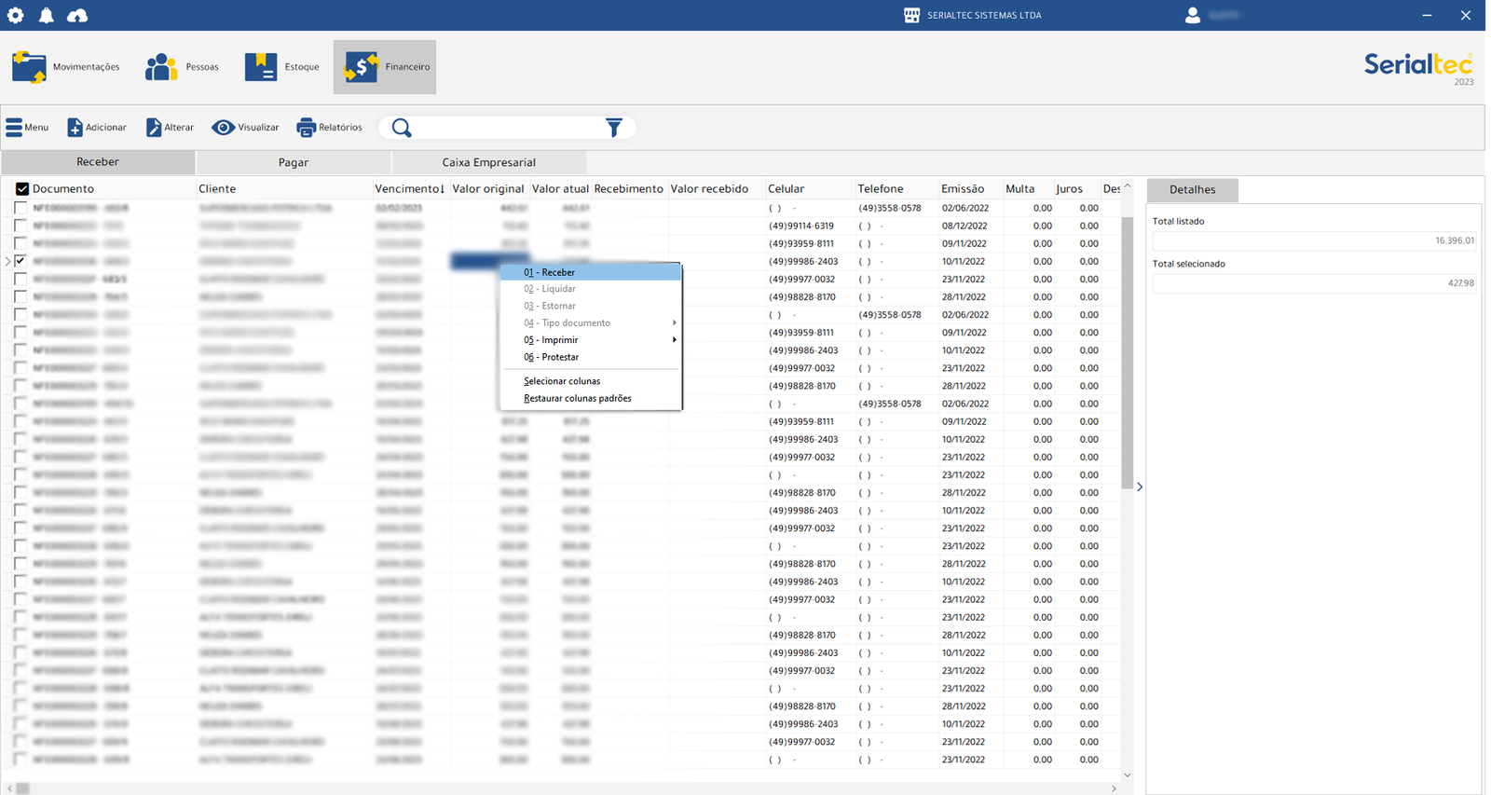Click the search magnifier icon

click(x=402, y=128)
